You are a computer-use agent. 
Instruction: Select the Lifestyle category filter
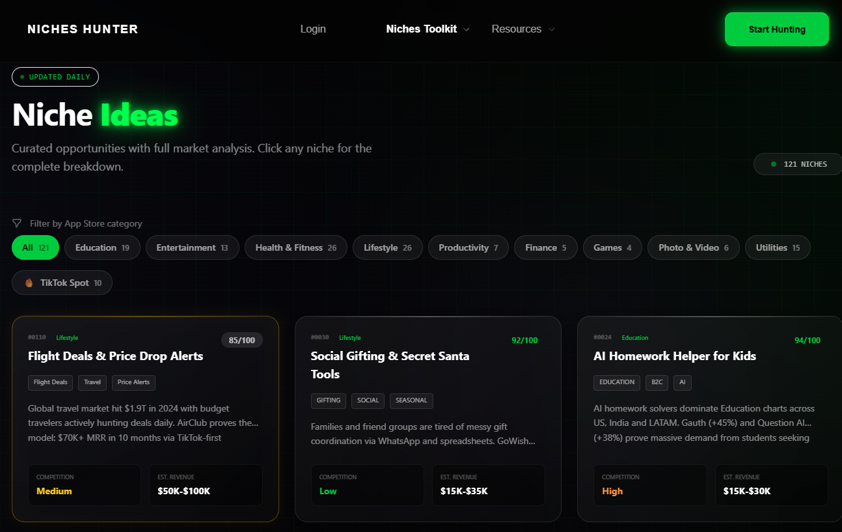tap(387, 247)
